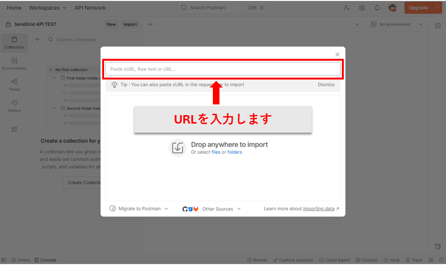Screen dimensions: 446x265
Task: Click the GitHub source icon
Action: coord(185,209)
